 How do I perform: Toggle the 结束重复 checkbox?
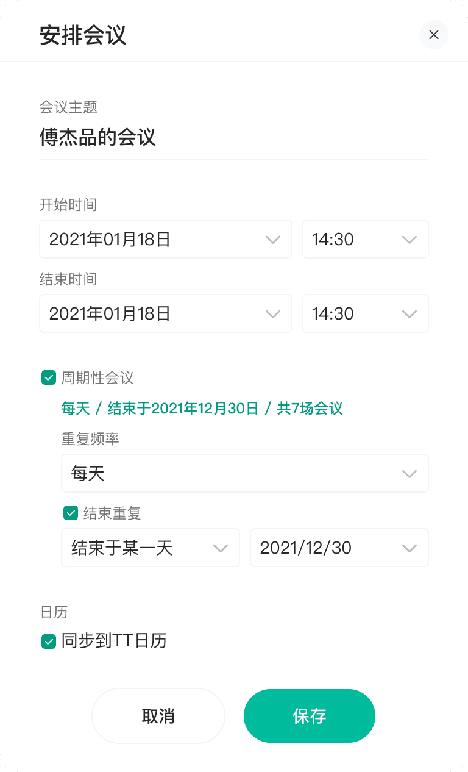pos(71,513)
